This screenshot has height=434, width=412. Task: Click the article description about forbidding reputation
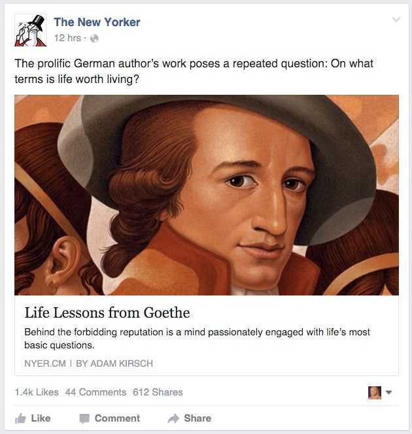pos(197,338)
